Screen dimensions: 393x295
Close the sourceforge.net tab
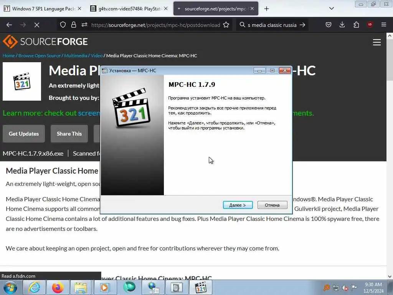click(x=252, y=9)
